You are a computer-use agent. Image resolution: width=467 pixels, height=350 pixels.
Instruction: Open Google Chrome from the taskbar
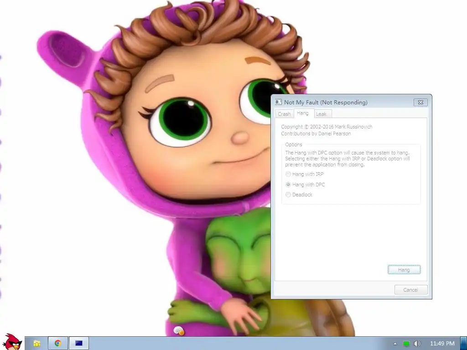[58, 344]
